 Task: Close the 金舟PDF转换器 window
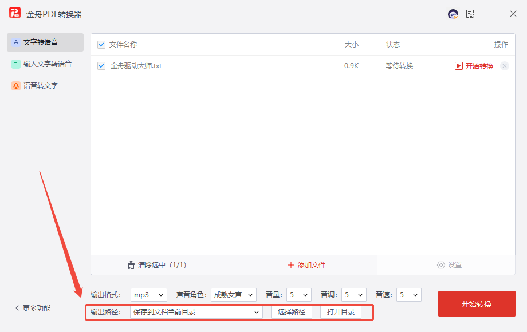pos(513,14)
